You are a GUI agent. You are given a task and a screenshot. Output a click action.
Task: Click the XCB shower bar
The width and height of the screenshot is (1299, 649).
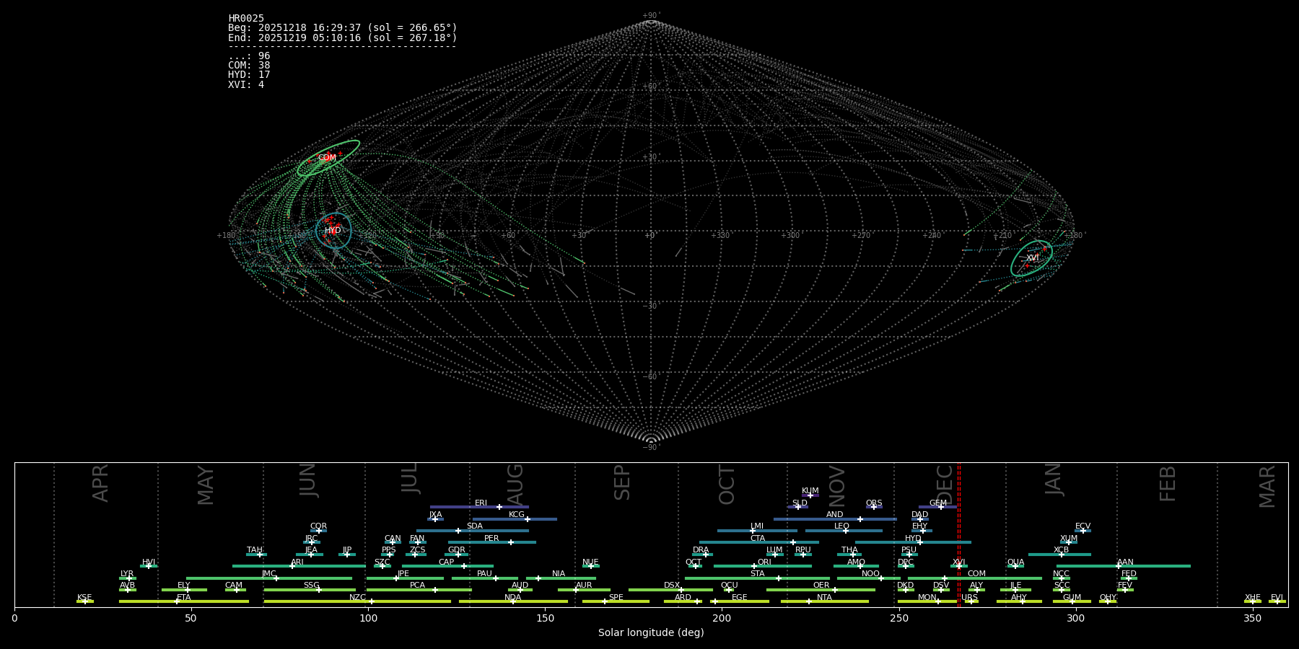click(x=1059, y=555)
